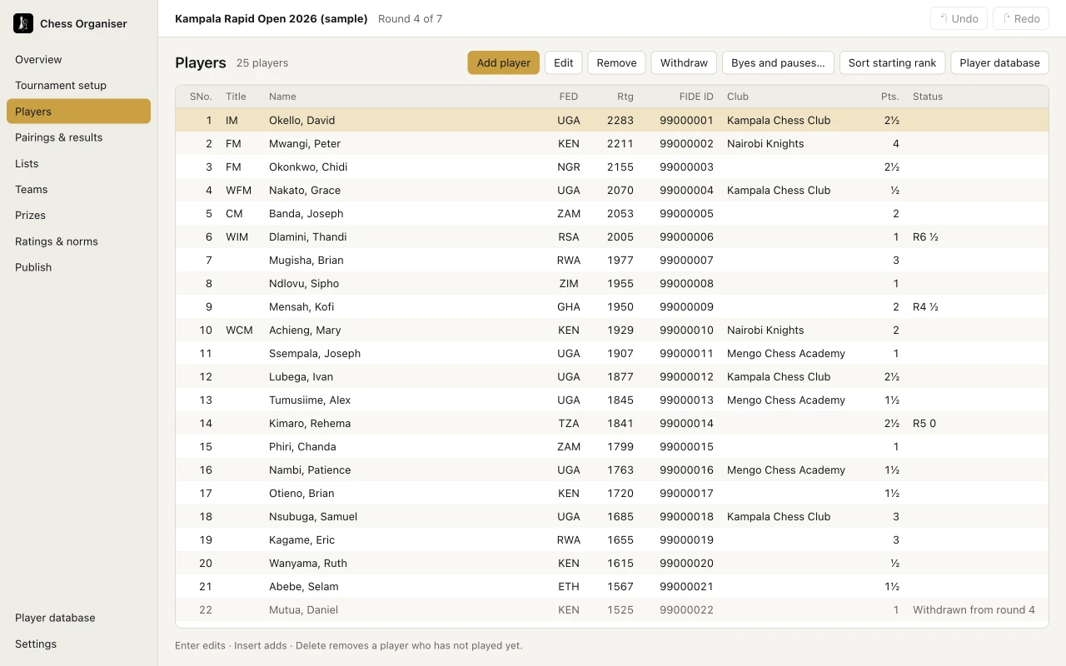The image size is (1066, 666).
Task: Select player Abebe, Selam
Action: pos(612,586)
